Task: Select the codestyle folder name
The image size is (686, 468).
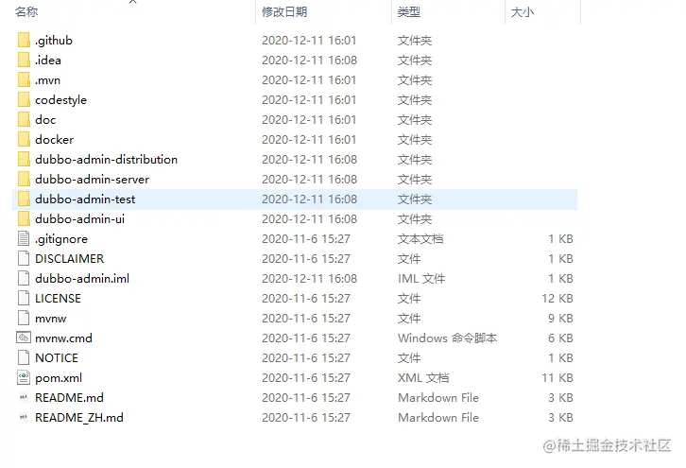Action: click(60, 100)
